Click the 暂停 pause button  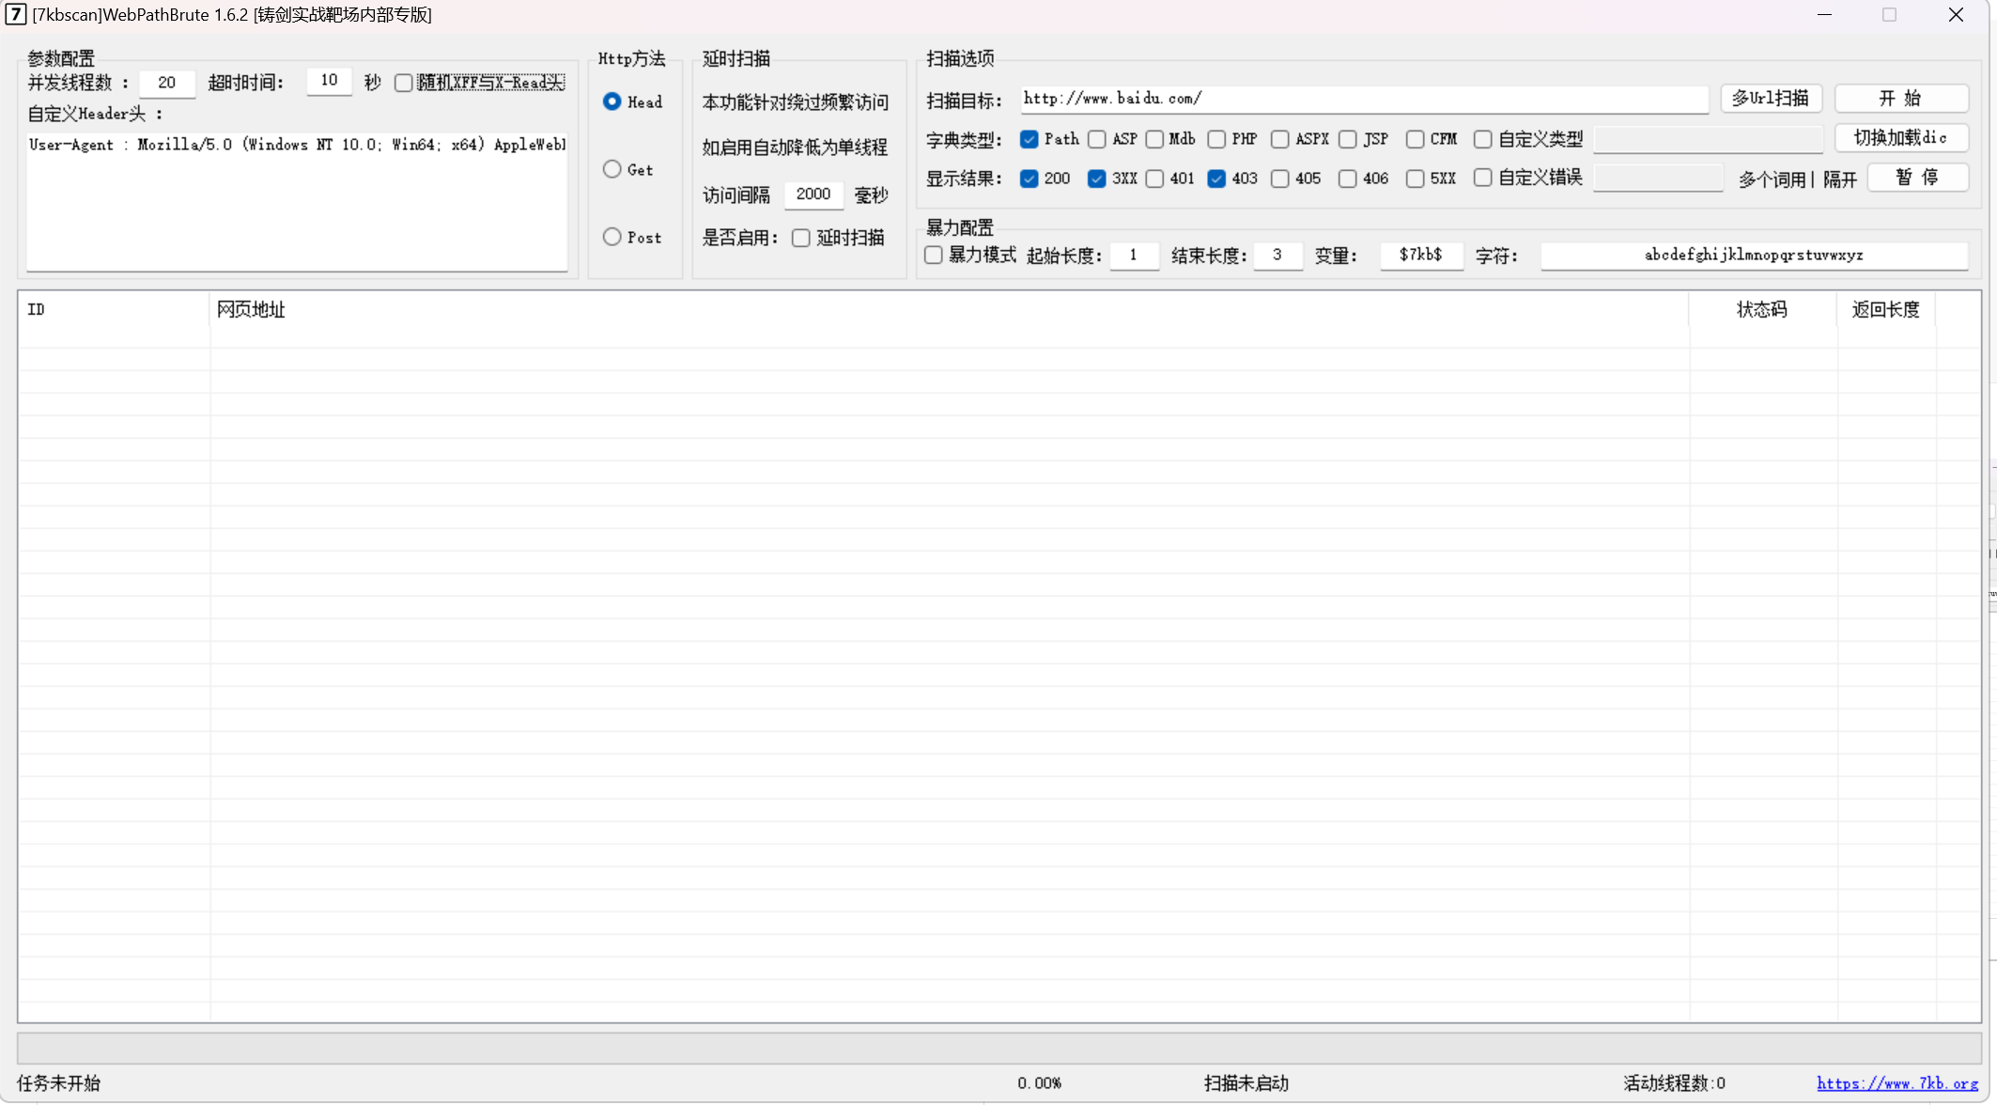pyautogui.click(x=1917, y=178)
